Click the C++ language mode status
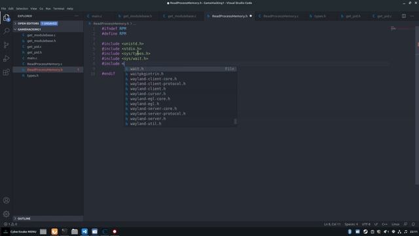This screenshot has height=236, width=419. [x=385, y=224]
